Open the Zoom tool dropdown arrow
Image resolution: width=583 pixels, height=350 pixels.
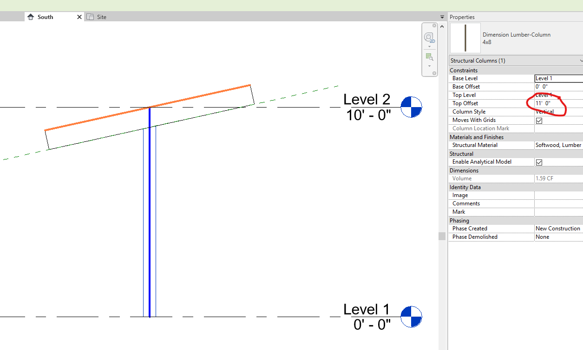tap(429, 66)
